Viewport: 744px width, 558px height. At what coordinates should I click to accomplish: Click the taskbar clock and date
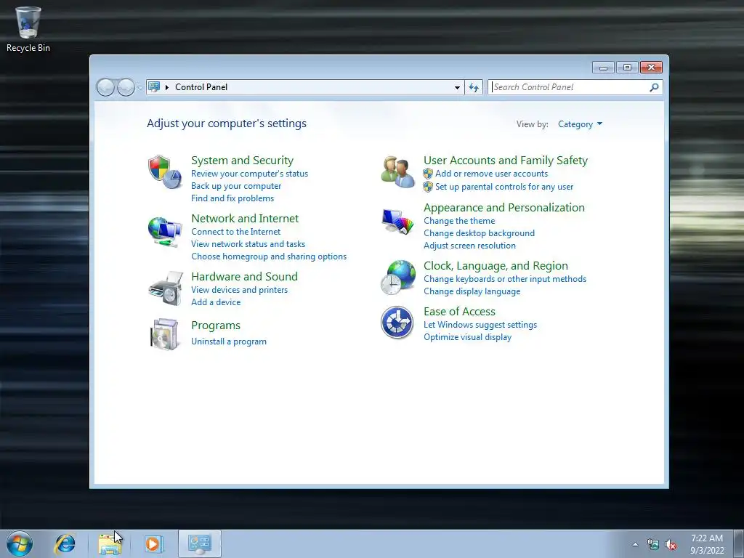click(707, 544)
